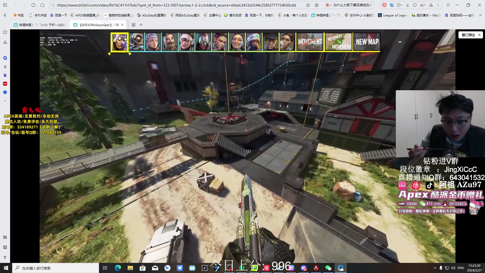Screen dimensions: 485x273
Task: Click the translate page icon in toolbar
Action: pos(392,5)
